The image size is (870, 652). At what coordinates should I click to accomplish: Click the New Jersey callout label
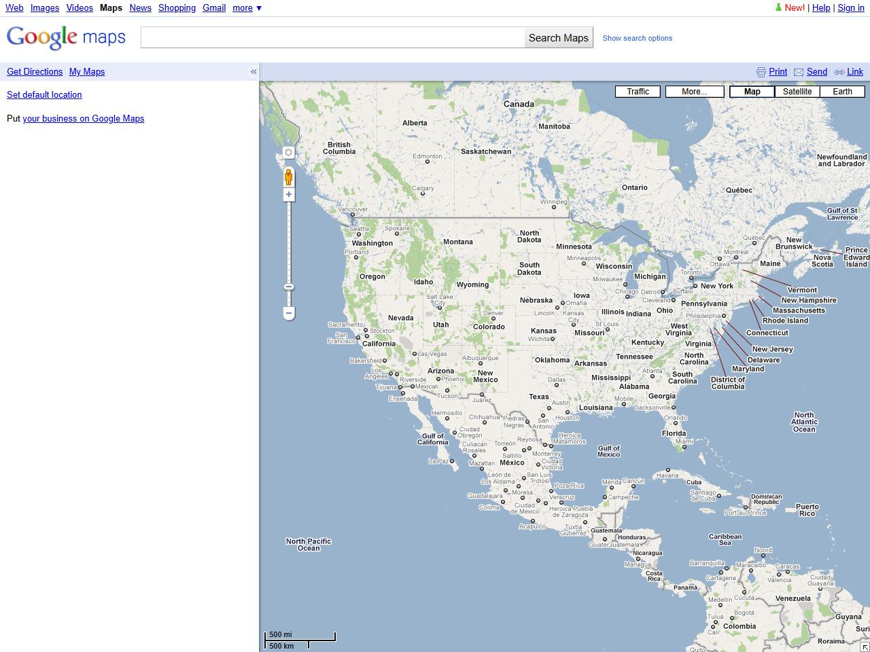pos(773,349)
